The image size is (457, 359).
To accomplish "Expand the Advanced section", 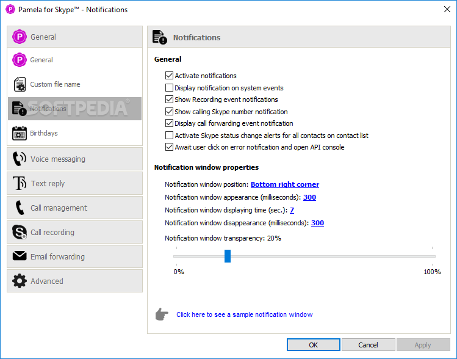I will tap(74, 281).
